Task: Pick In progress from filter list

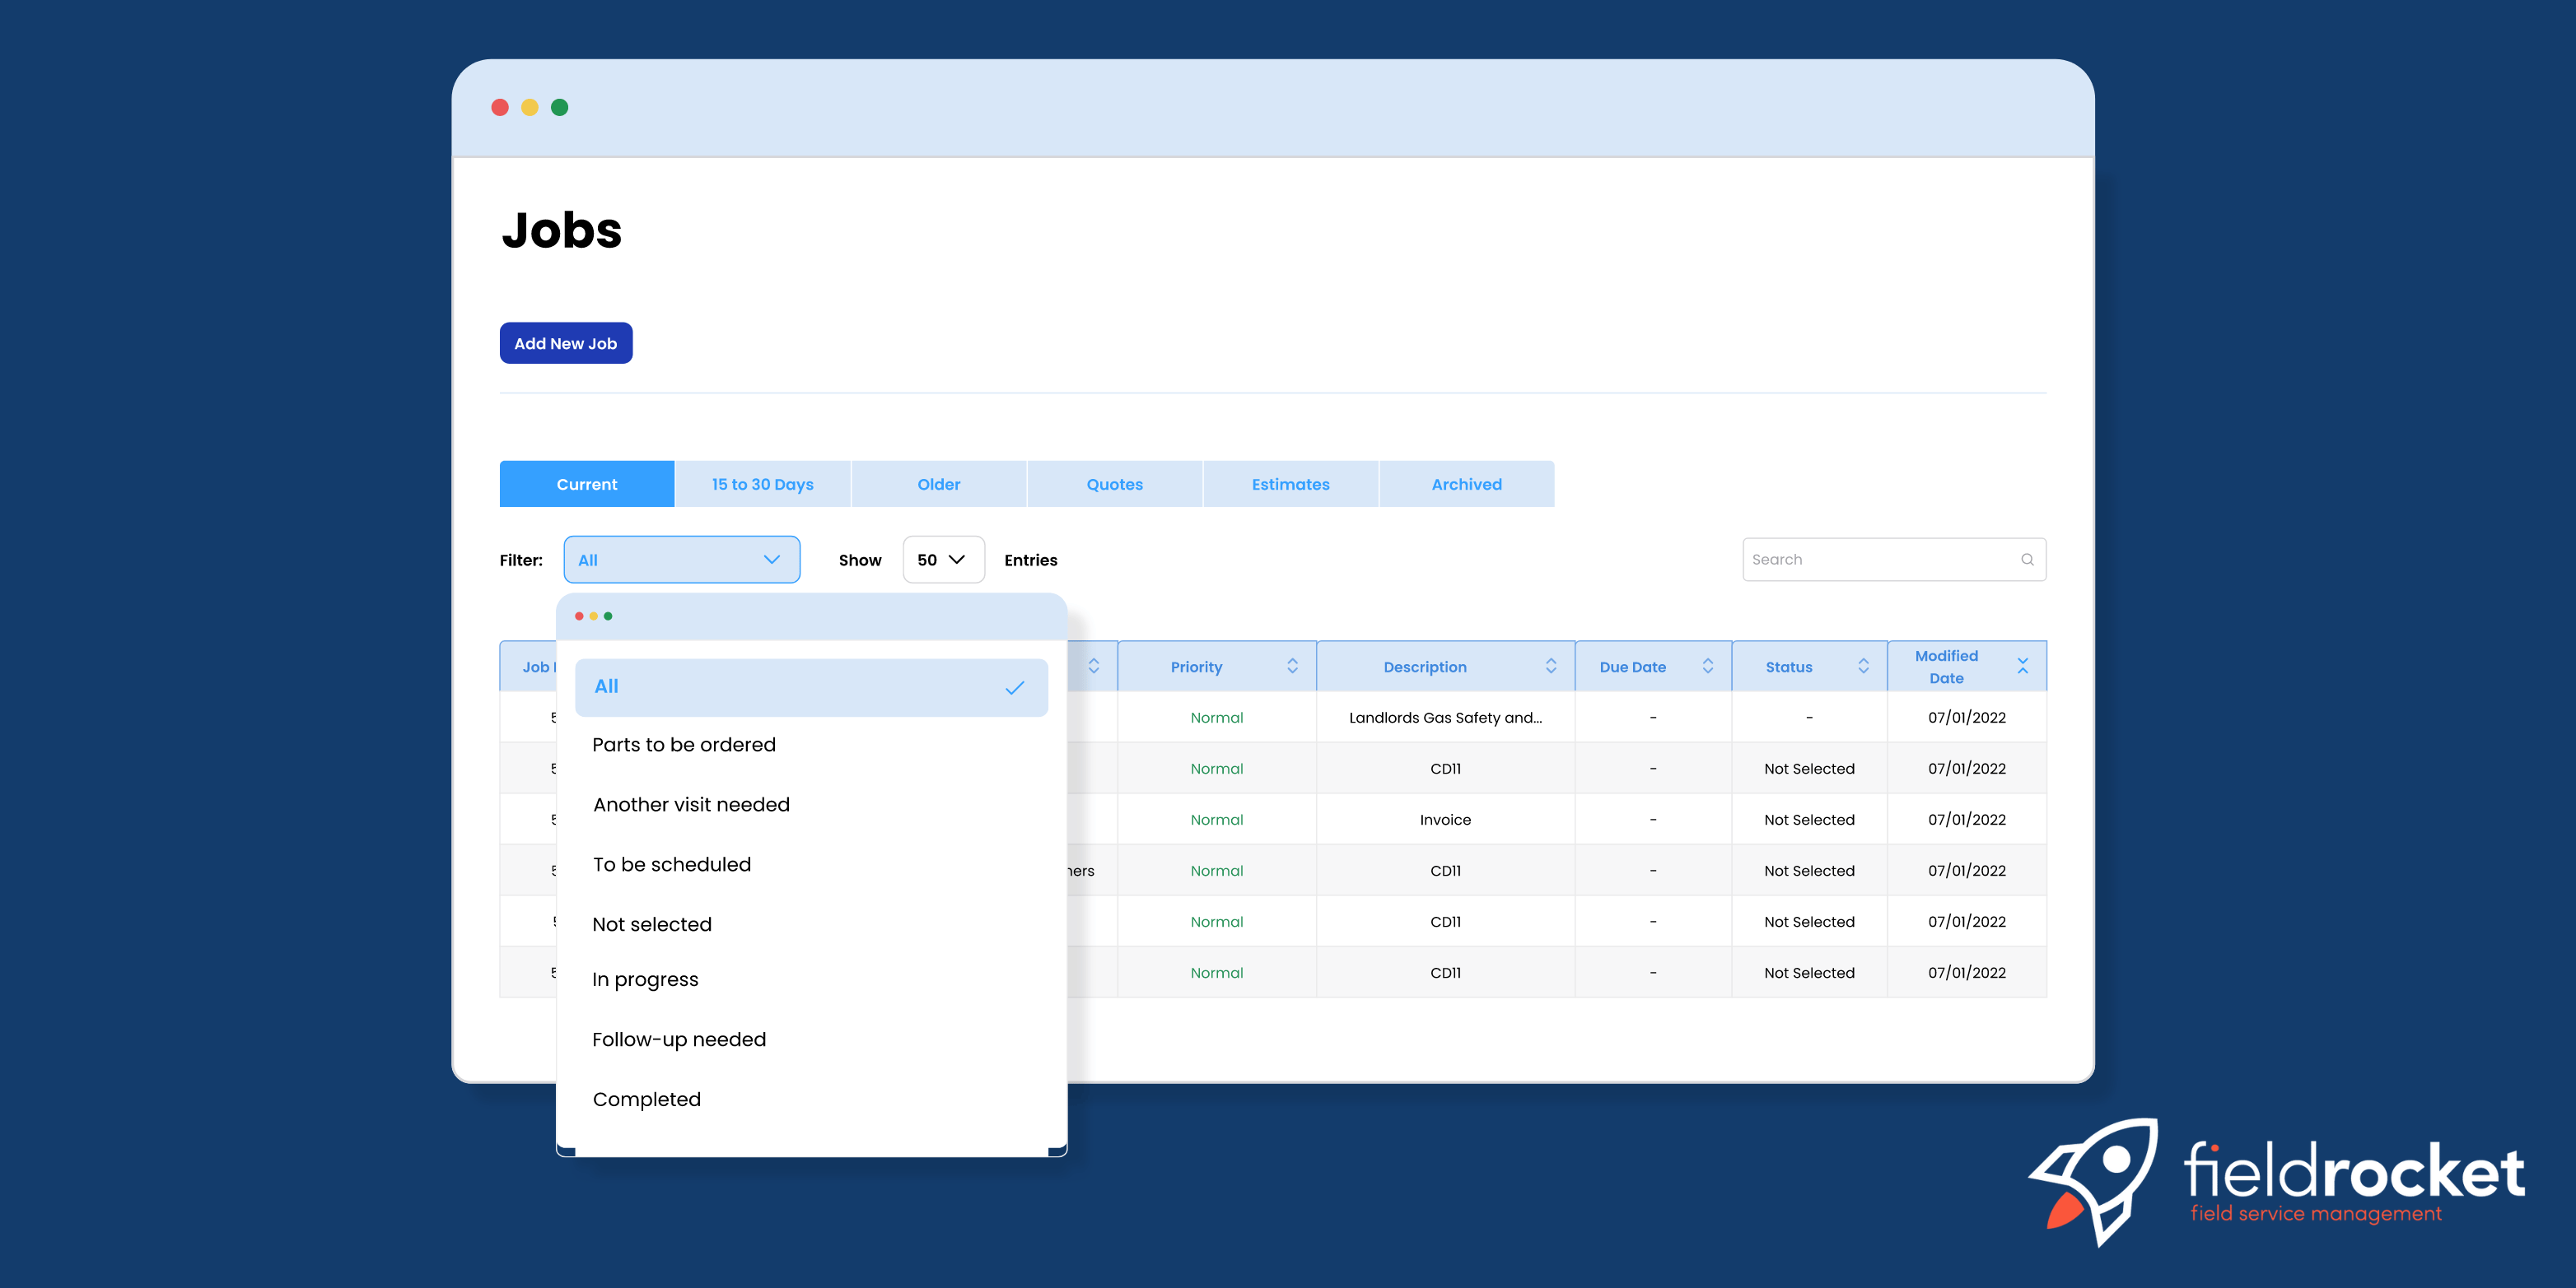Action: (x=645, y=979)
